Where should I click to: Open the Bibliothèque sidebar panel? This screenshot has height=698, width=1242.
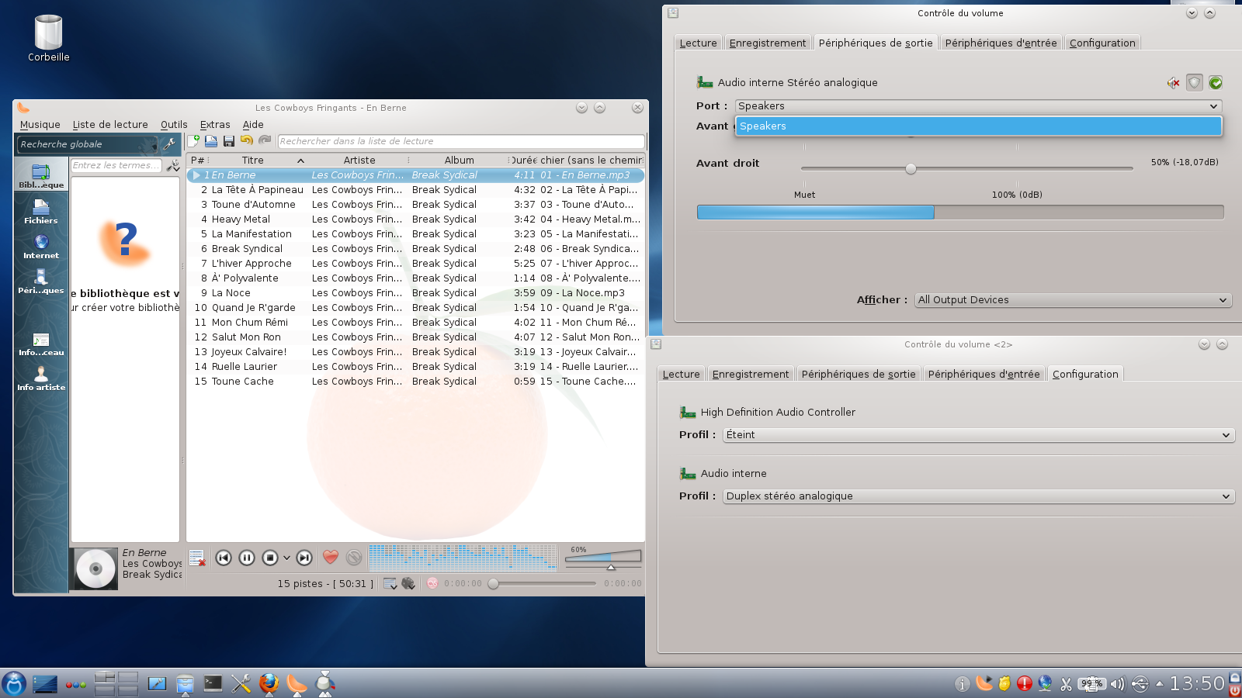click(x=41, y=176)
